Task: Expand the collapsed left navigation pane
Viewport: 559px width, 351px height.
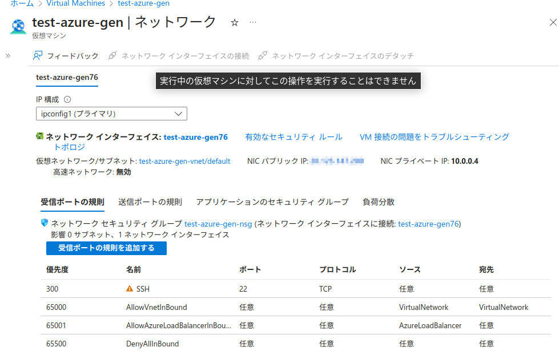Action: (x=7, y=56)
